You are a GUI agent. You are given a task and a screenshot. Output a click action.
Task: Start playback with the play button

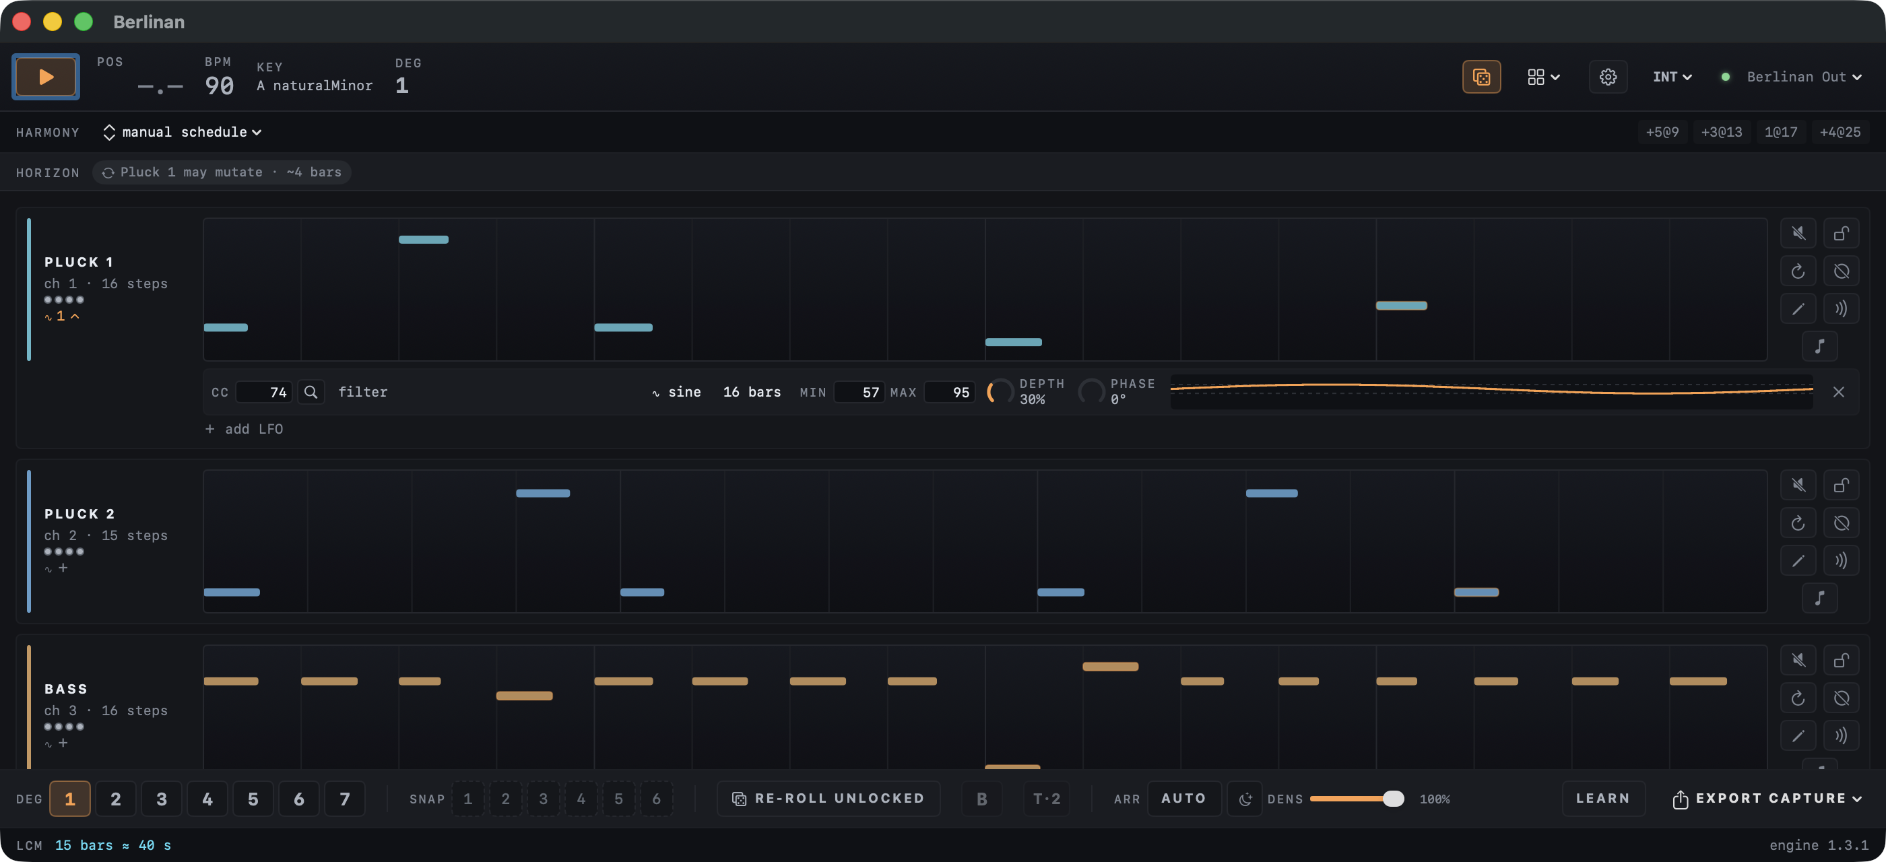(45, 77)
